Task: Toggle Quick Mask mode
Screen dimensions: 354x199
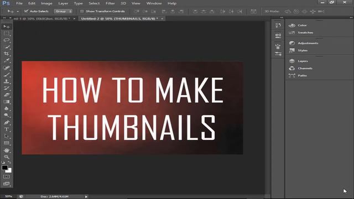Action: [x=7, y=177]
